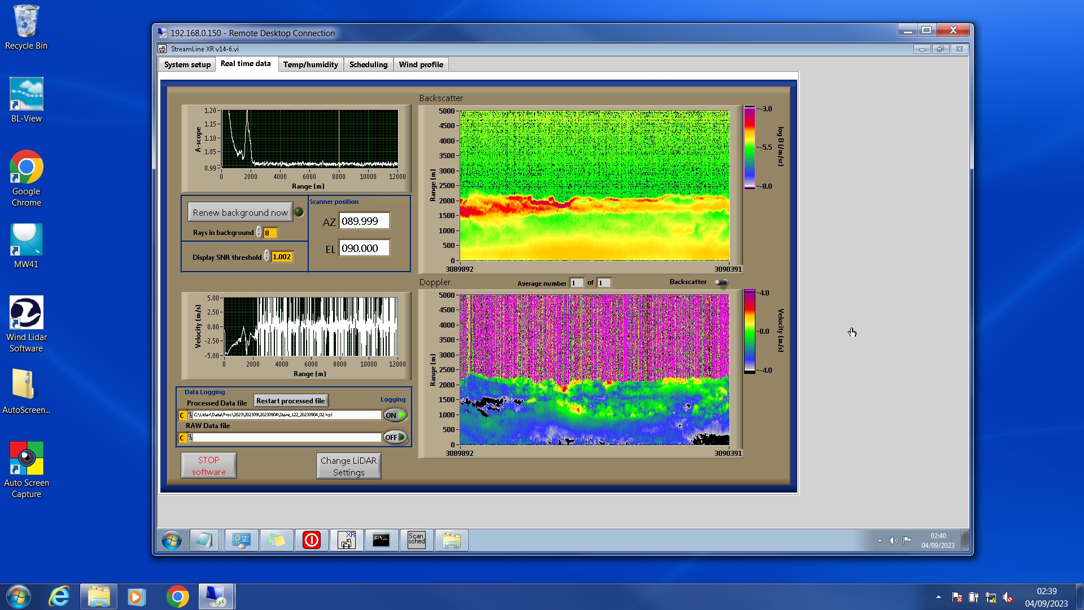Click the Backscatter color scale bar

[x=749, y=147]
